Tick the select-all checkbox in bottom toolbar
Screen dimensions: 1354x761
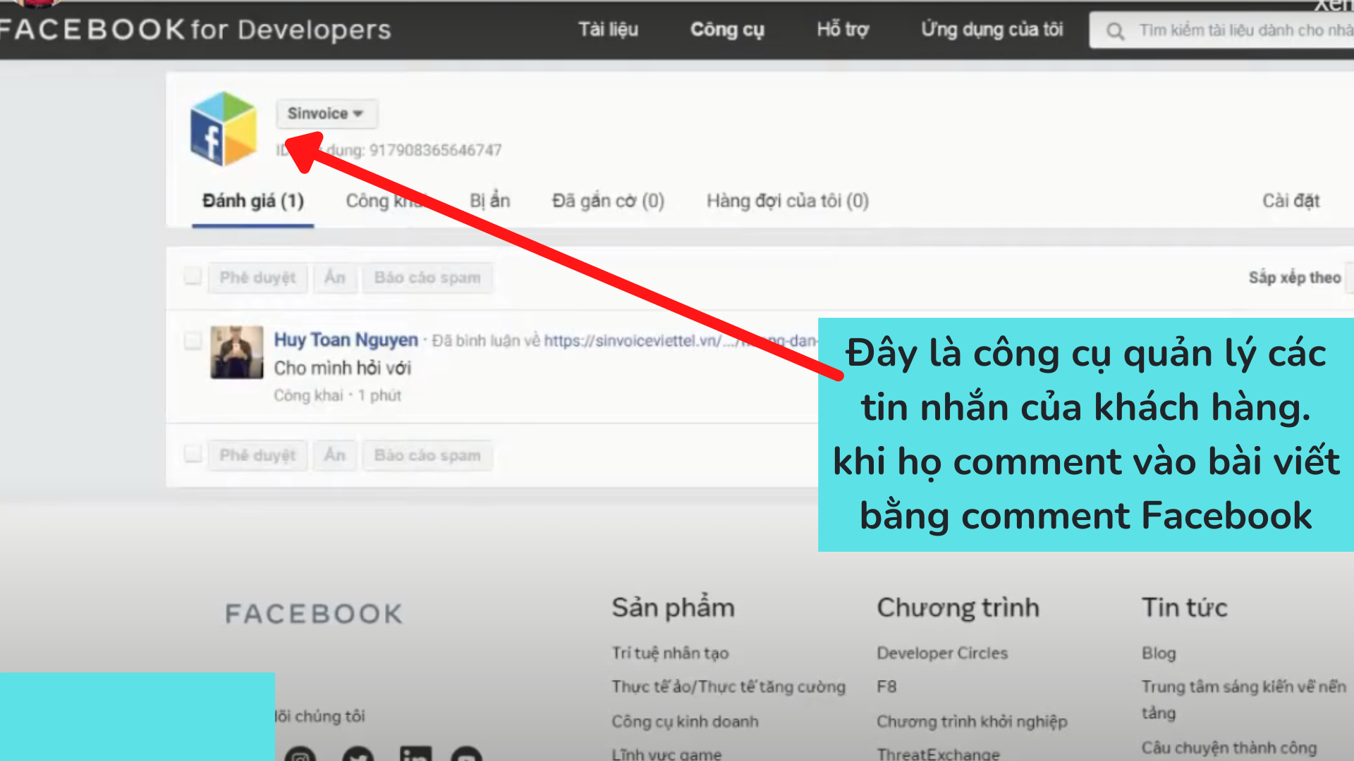(x=193, y=454)
